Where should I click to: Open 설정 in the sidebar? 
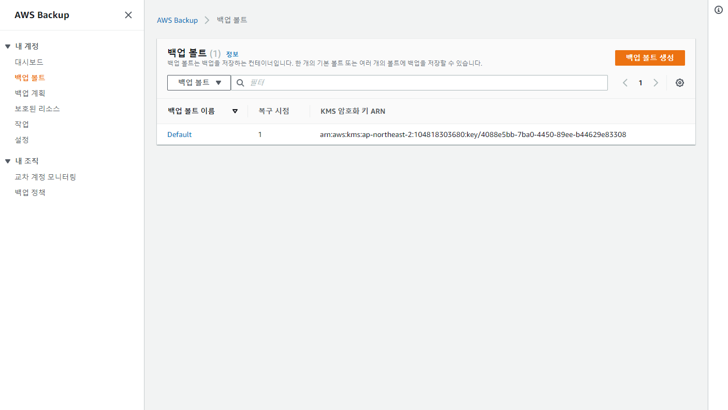tap(22, 140)
